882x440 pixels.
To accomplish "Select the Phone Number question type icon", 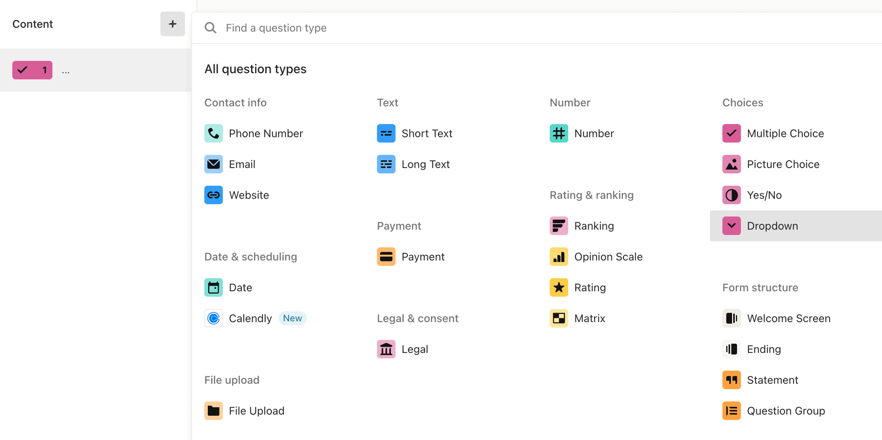I will click(x=213, y=133).
